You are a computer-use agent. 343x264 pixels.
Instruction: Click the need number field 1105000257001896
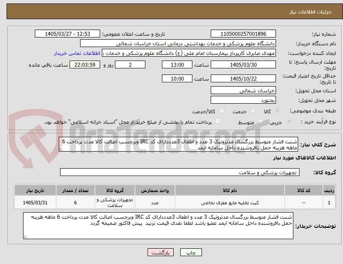point(243,34)
